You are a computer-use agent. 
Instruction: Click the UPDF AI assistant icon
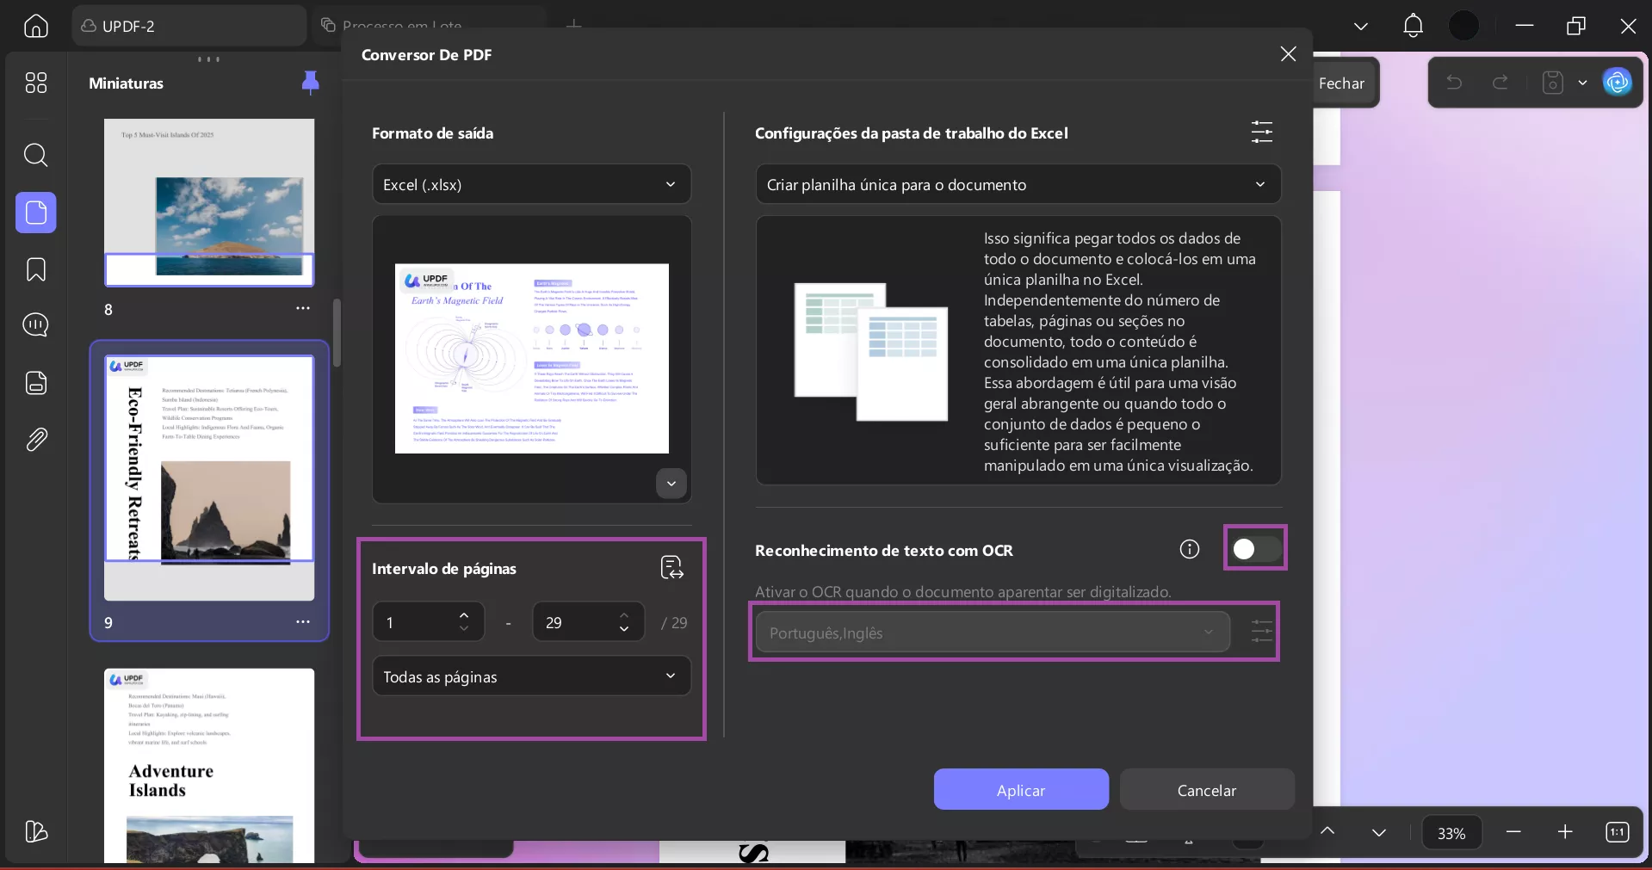[1618, 82]
